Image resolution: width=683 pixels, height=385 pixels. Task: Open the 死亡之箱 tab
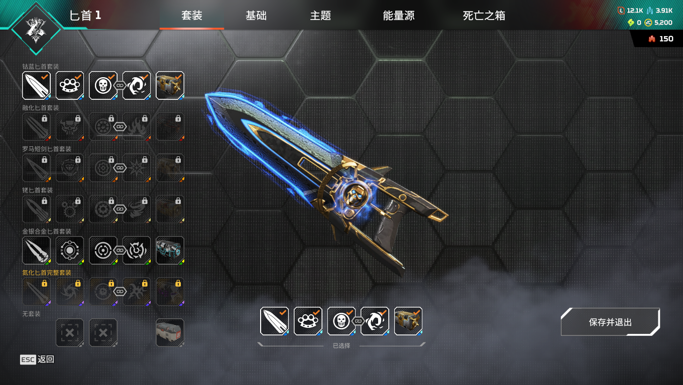pos(484,16)
